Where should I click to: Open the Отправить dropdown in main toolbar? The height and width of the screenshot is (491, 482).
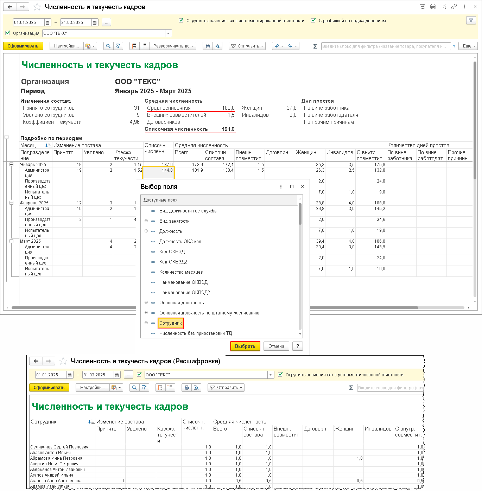click(x=247, y=46)
